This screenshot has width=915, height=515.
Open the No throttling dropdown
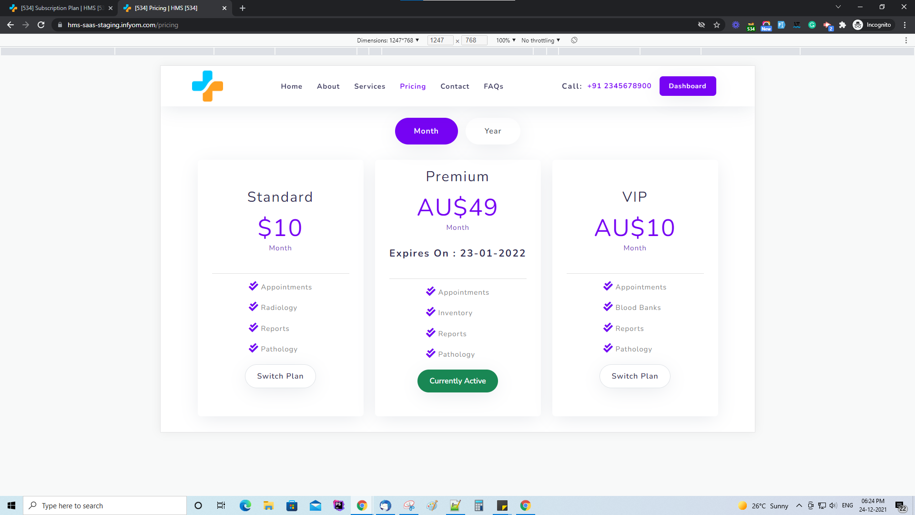coord(540,40)
